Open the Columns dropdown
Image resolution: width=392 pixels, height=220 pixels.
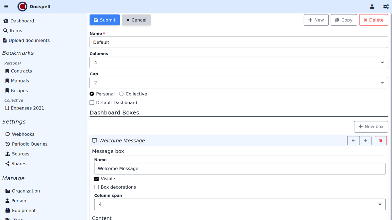click(238, 63)
